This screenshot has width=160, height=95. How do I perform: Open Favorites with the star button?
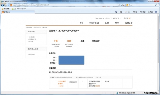[x=6, y=9]
